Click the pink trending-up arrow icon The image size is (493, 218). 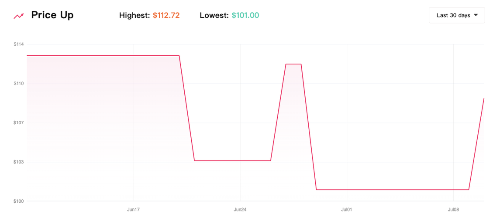[18, 16]
